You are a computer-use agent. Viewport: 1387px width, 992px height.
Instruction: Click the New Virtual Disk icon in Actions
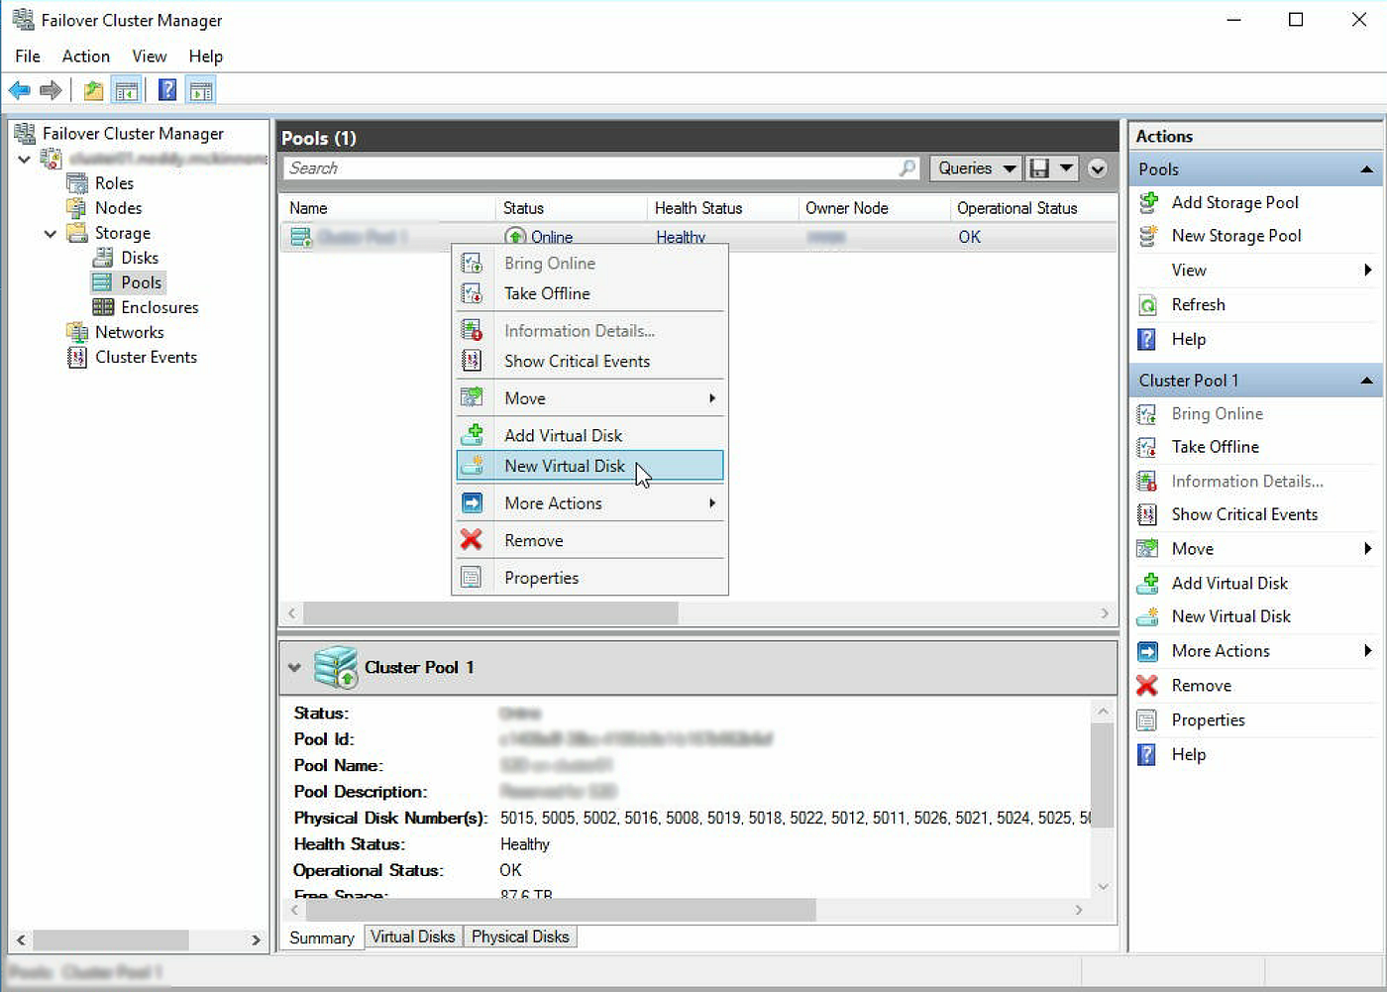point(1148,616)
